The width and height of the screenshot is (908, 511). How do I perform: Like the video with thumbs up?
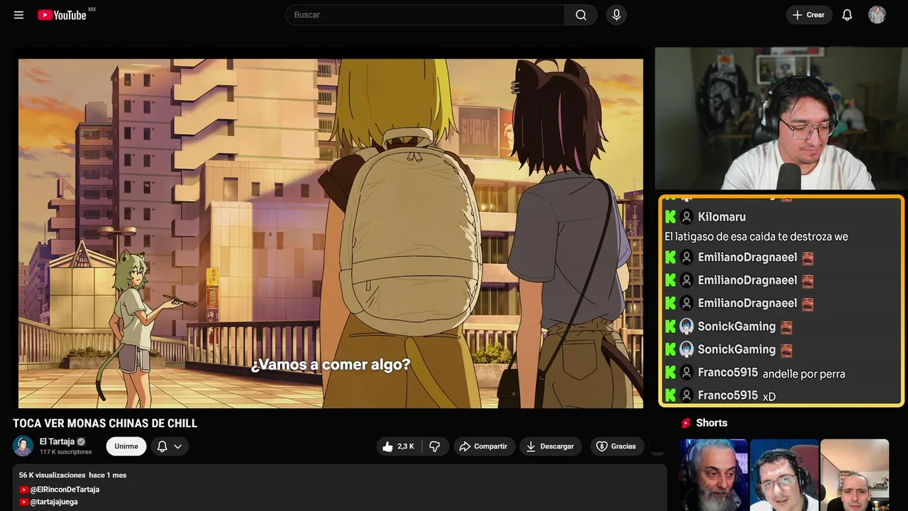(x=399, y=446)
